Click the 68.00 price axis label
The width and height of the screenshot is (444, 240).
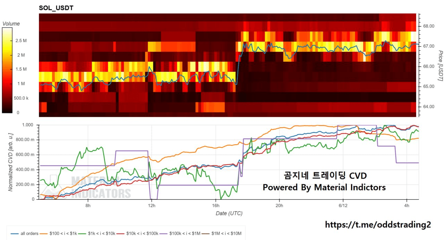(429, 26)
